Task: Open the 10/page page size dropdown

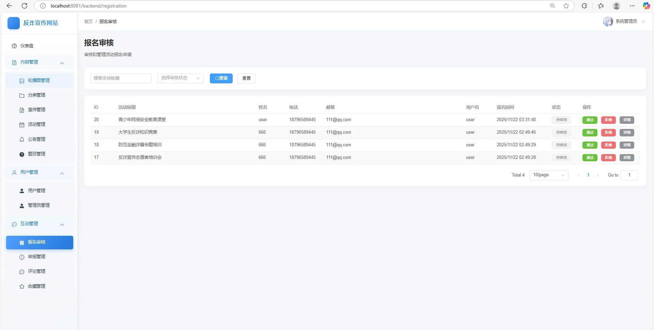Action: click(549, 175)
